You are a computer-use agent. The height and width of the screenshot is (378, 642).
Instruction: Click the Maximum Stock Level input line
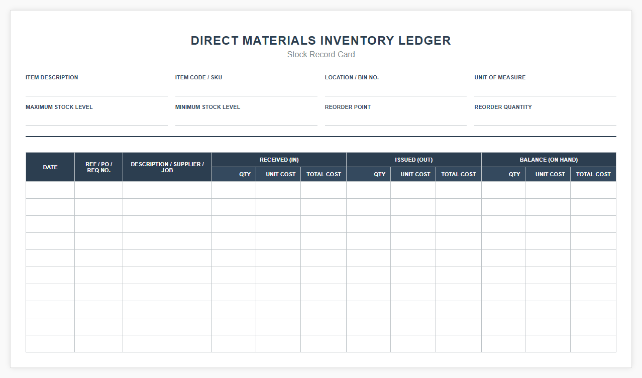tap(96, 119)
